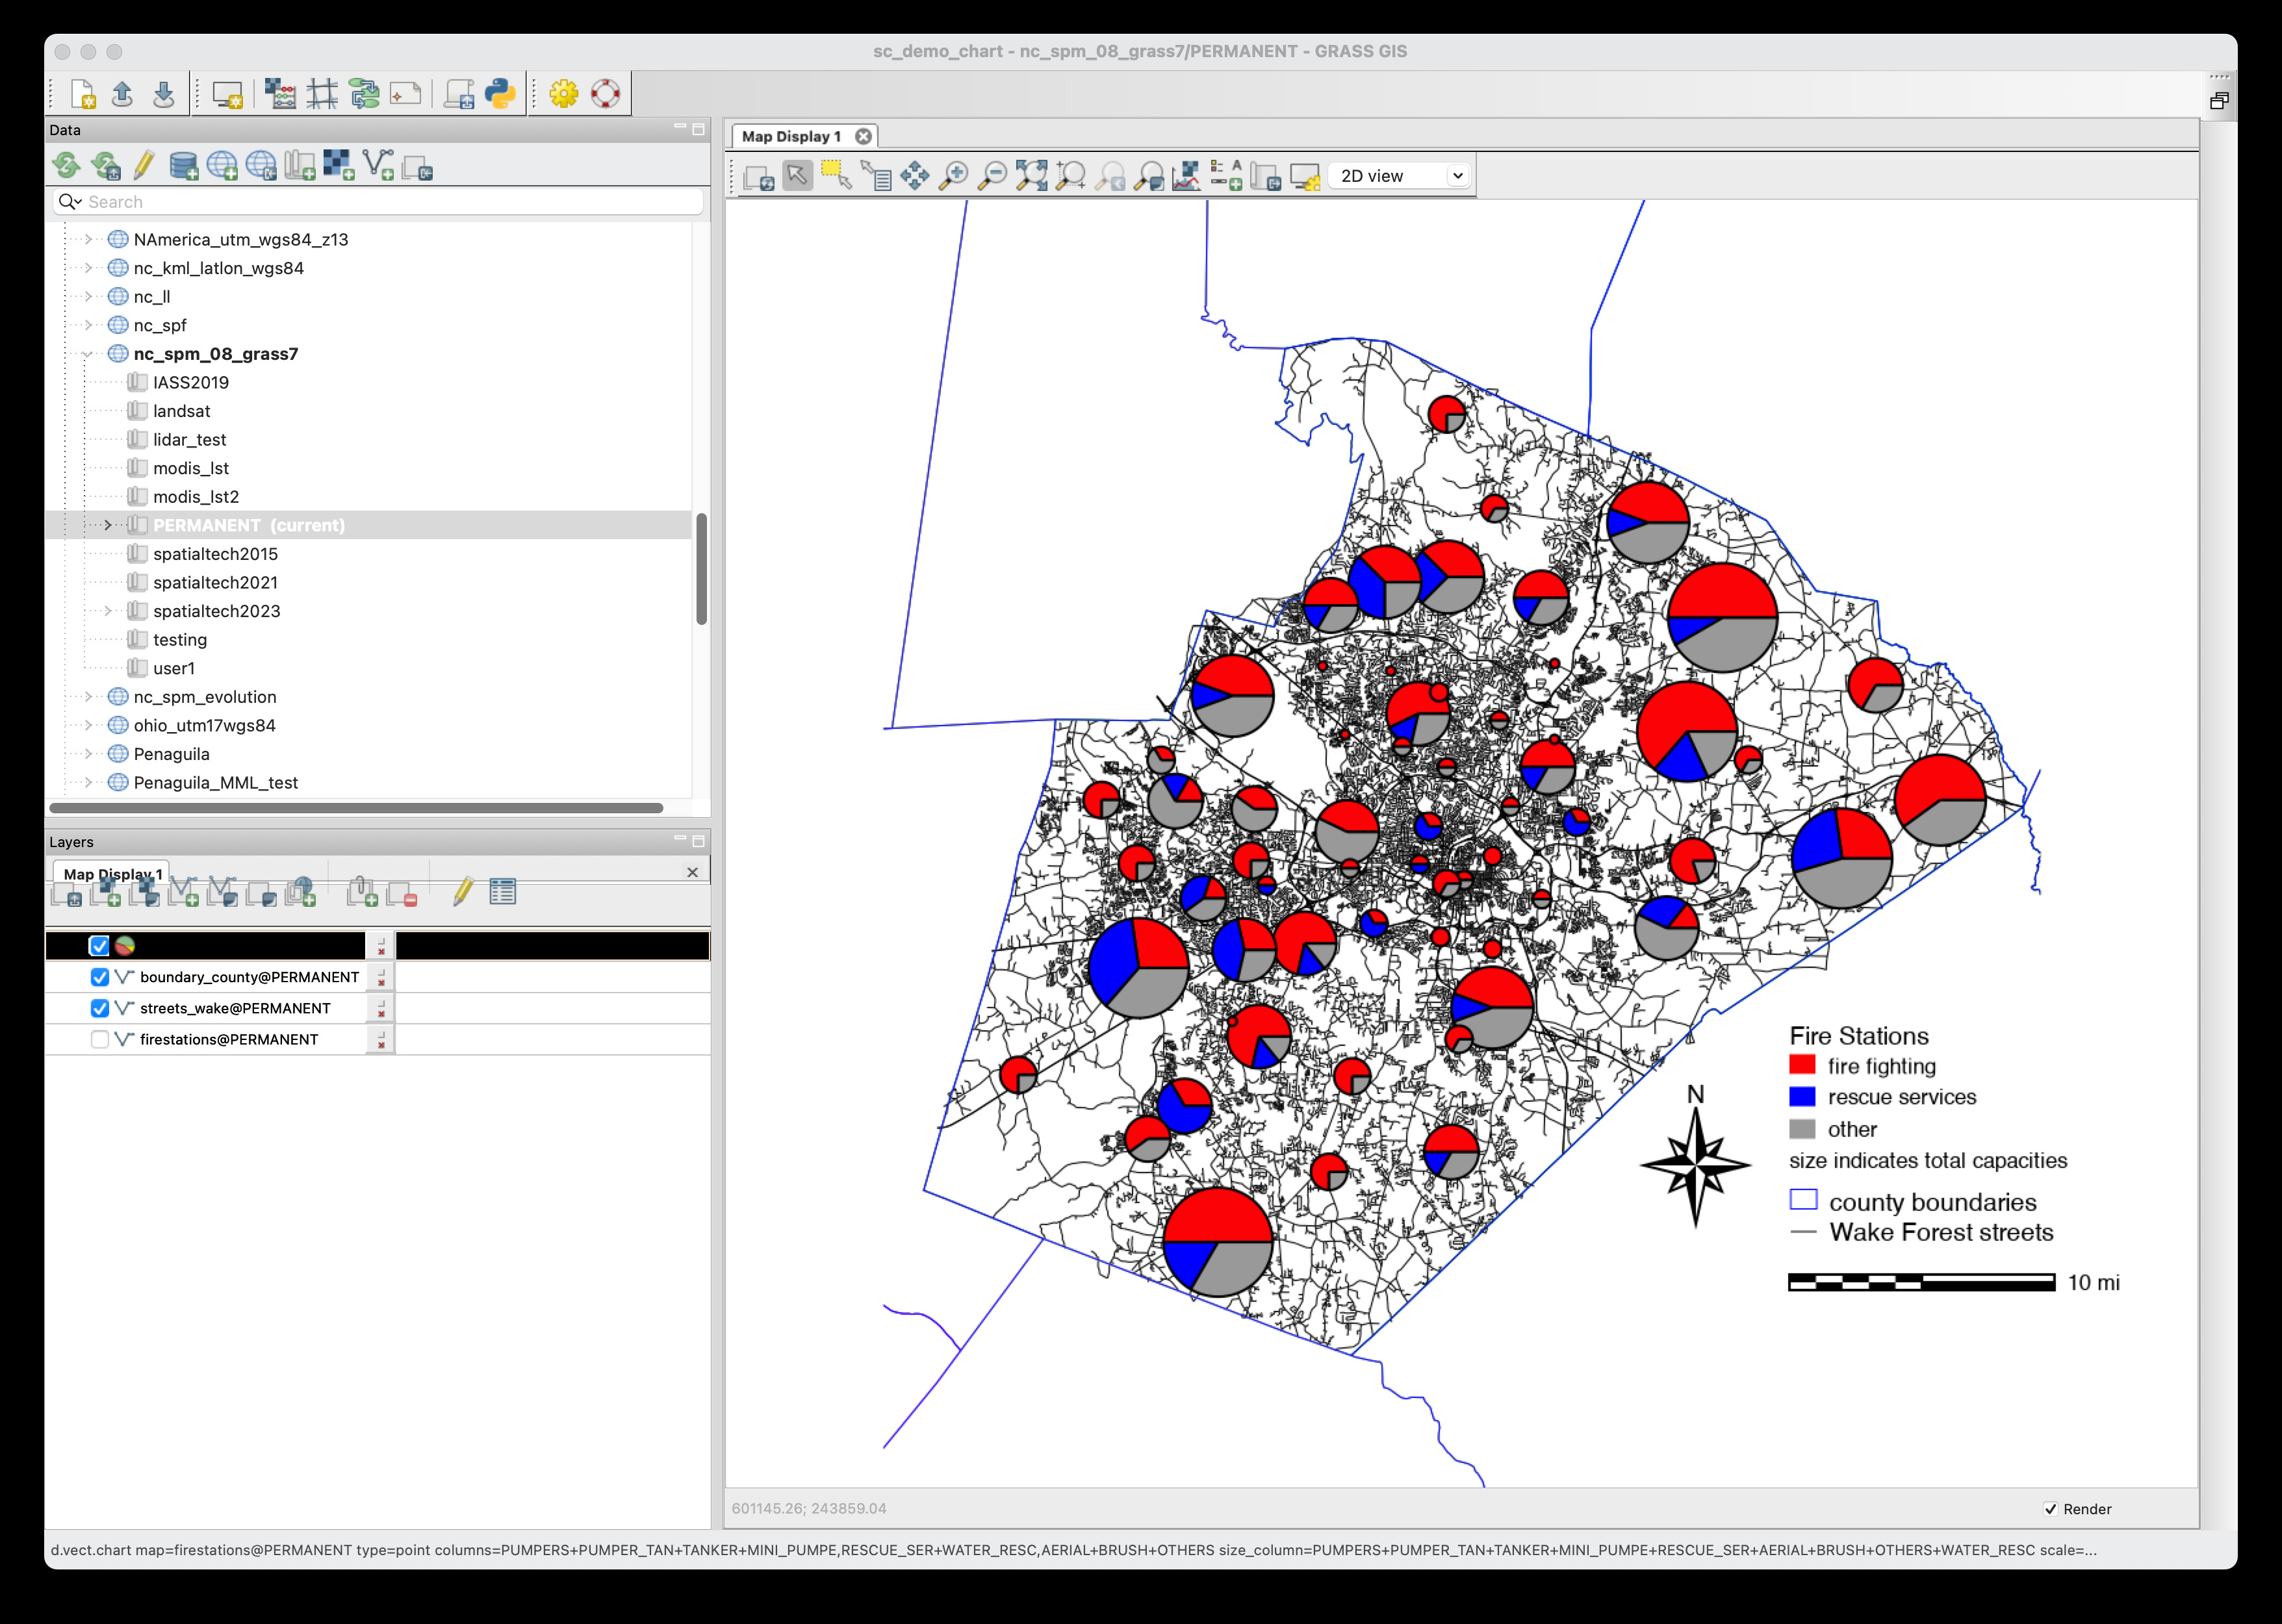
Task: Close the Map Display 1 tab above map
Action: click(863, 137)
